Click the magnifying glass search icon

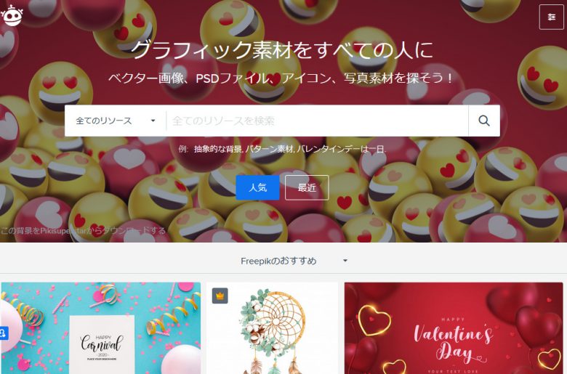point(484,121)
